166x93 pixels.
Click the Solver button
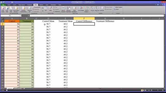pyautogui.click(x=116, y=9)
